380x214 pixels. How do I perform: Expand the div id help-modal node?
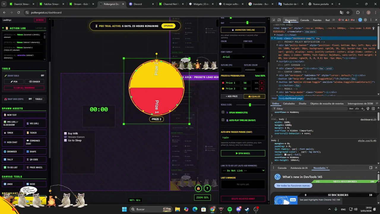coord(277,92)
